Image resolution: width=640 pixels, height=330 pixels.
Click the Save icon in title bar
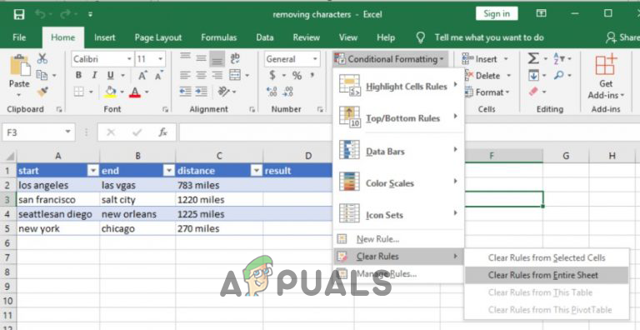pos(19,15)
